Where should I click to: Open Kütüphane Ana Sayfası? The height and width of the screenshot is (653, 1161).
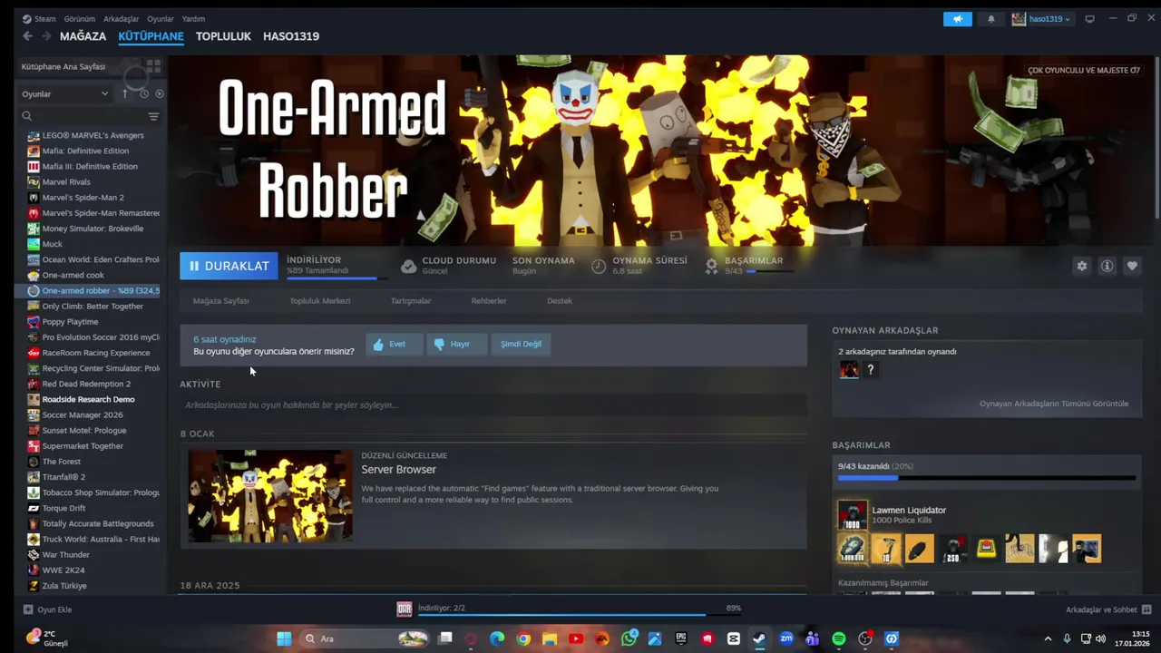tap(63, 66)
